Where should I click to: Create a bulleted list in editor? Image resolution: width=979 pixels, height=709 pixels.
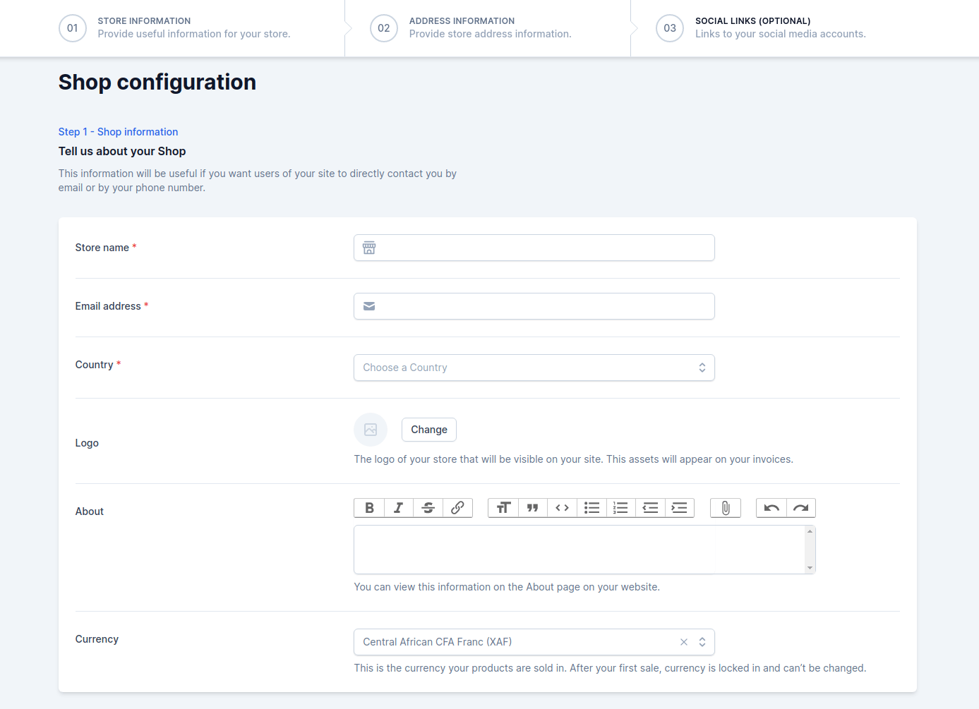[591, 508]
